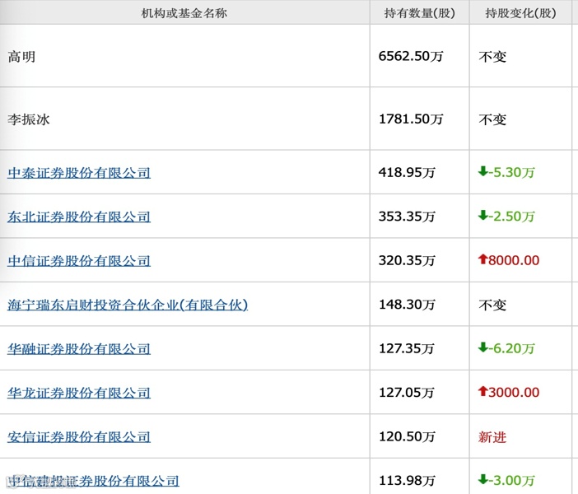Click red up arrow in 中信证券 row
Viewport: 578px width, 494px height.
pyautogui.click(x=482, y=259)
